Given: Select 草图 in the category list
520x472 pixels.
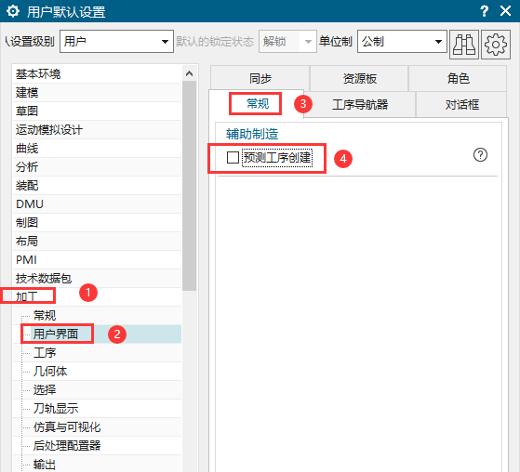Looking at the screenshot, I should tap(97, 111).
